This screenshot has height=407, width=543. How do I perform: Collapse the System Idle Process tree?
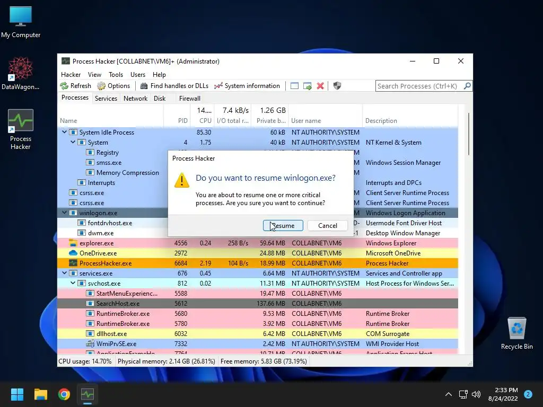(64, 132)
